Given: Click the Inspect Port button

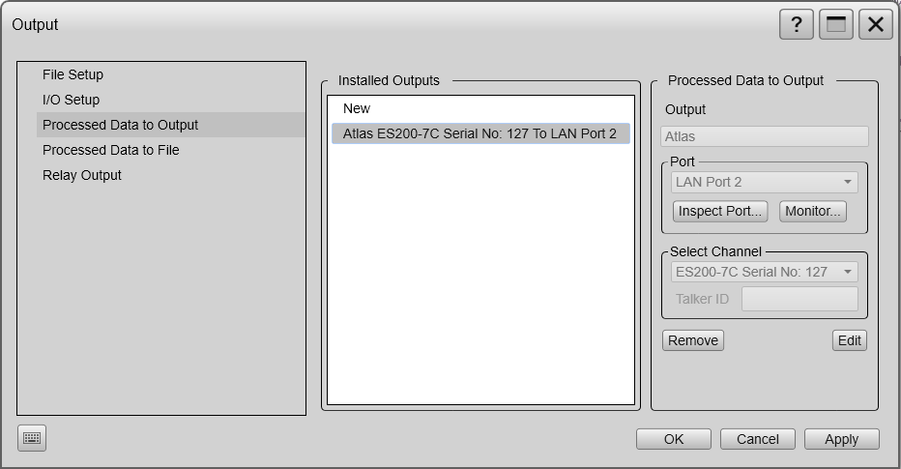Looking at the screenshot, I should click(720, 211).
